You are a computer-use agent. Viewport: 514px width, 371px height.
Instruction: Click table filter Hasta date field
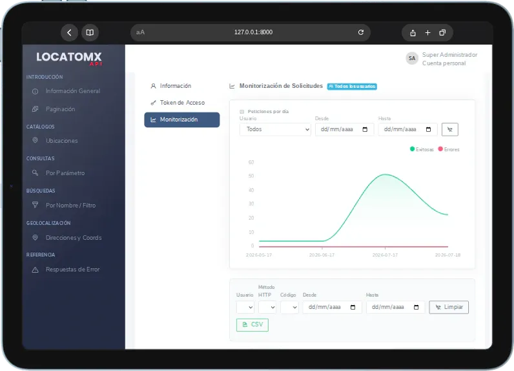(x=395, y=308)
